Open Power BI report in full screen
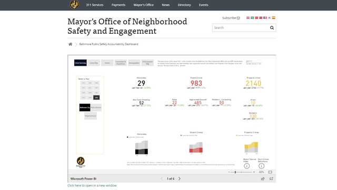The height and width of the screenshot is (190, 337). click(271, 179)
